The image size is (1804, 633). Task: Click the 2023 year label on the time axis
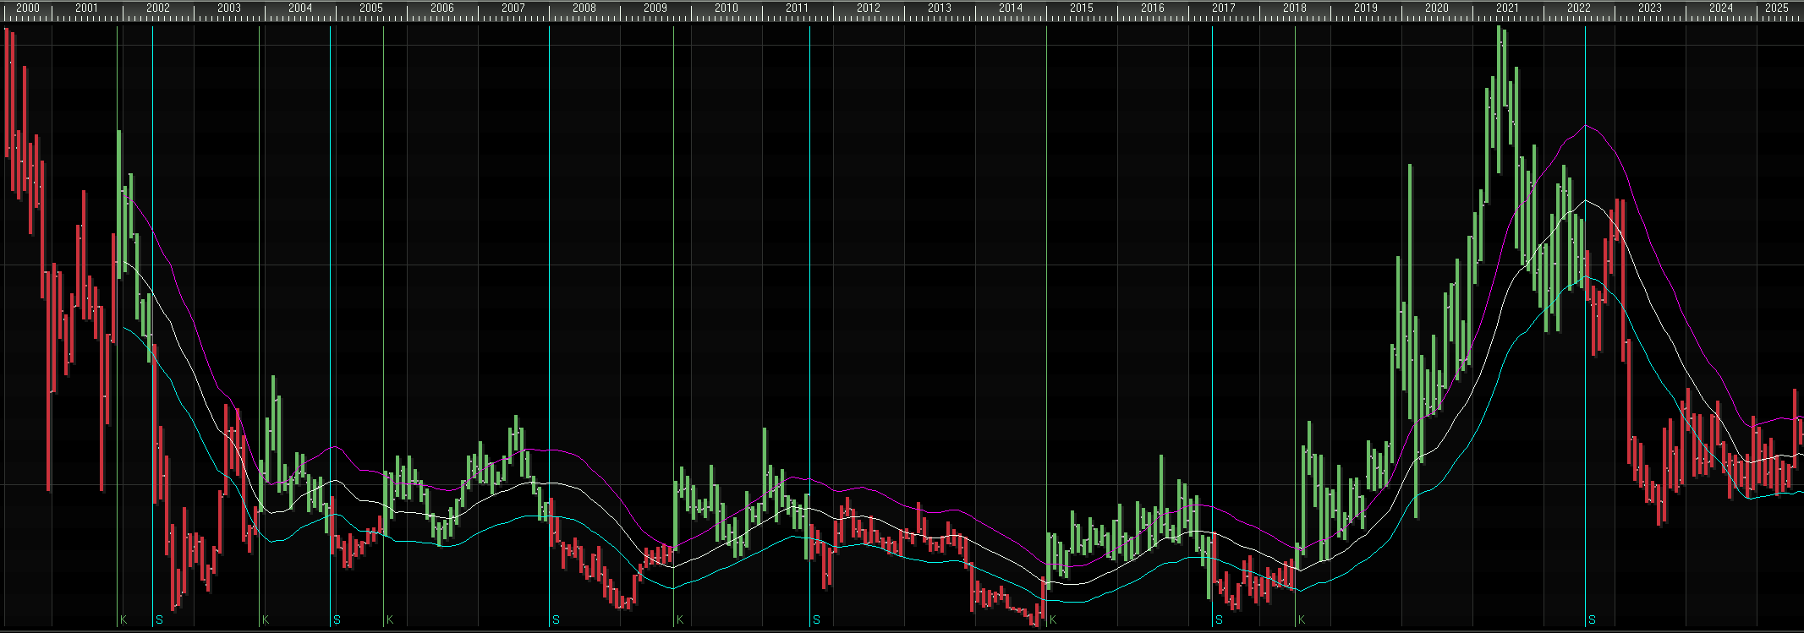pos(1650,8)
